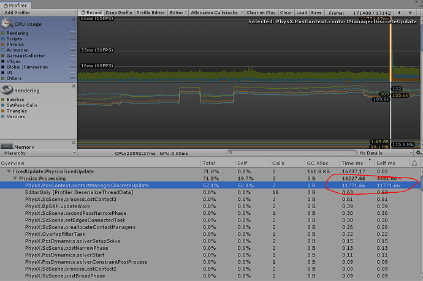This screenshot has width=423, height=281.
Task: Click the search magnifier icon
Action: pyautogui.click(x=231, y=153)
